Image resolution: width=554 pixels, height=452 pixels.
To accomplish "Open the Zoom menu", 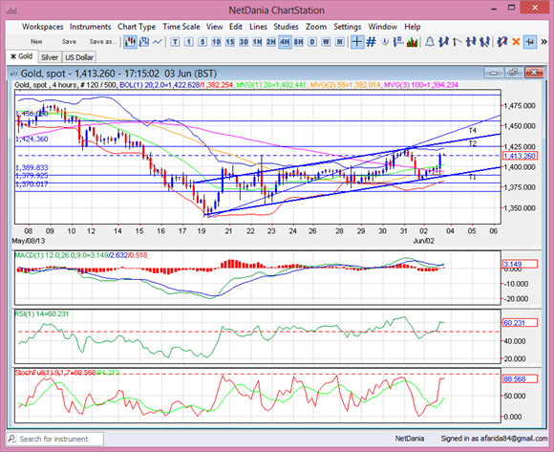I will tap(316, 27).
